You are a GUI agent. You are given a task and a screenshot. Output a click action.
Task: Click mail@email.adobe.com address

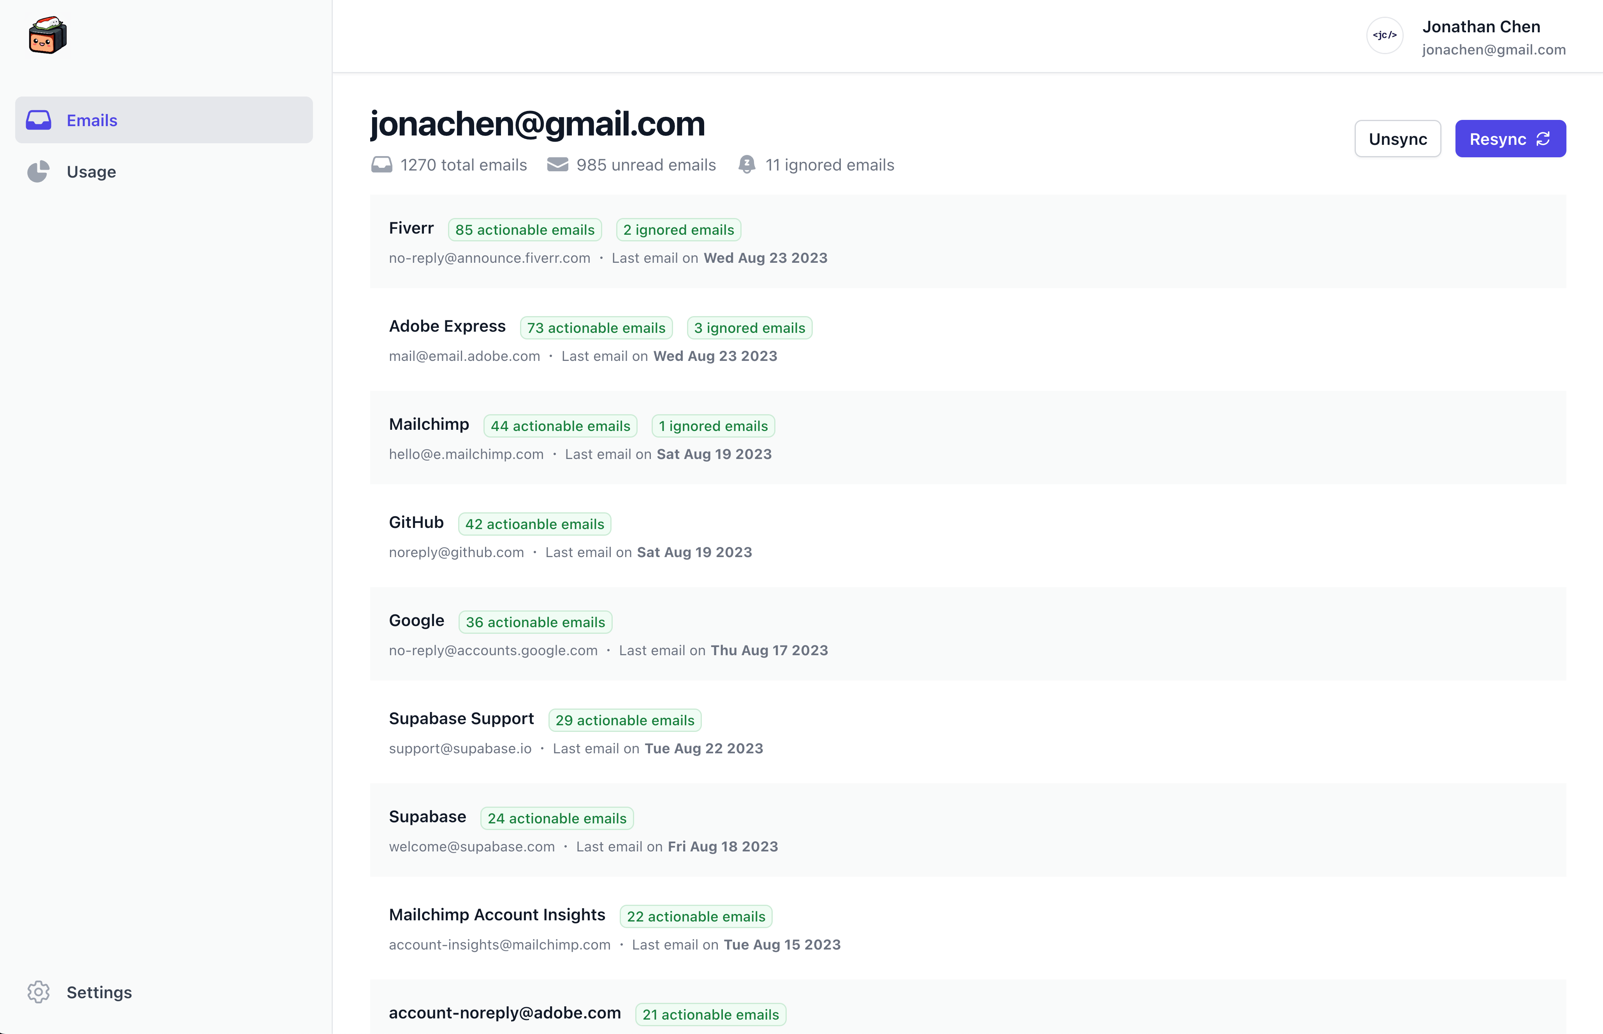(464, 356)
